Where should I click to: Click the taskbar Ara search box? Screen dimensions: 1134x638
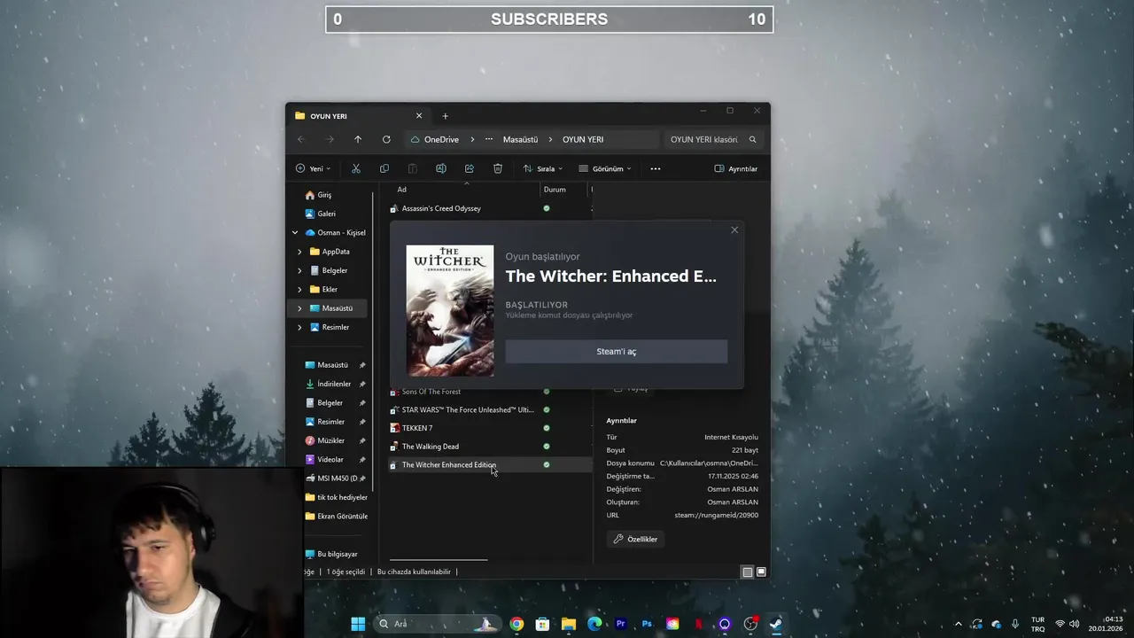pos(436,624)
